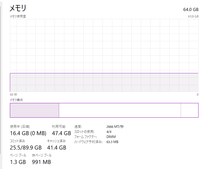This screenshot has width=205, height=169.
Task: Click the 64.0 GB total memory label
Action: 191,10
